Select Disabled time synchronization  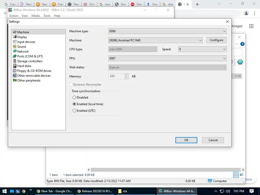point(74,97)
